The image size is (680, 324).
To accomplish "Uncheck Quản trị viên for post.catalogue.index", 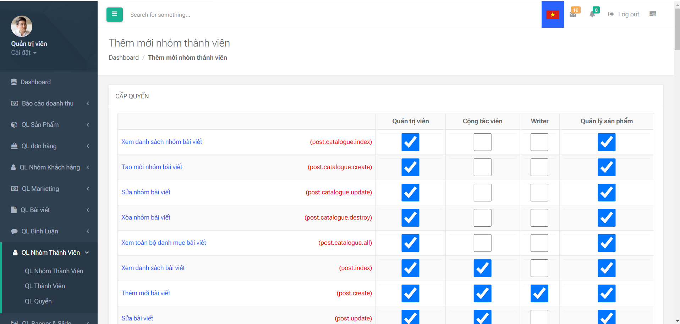I will point(410,142).
